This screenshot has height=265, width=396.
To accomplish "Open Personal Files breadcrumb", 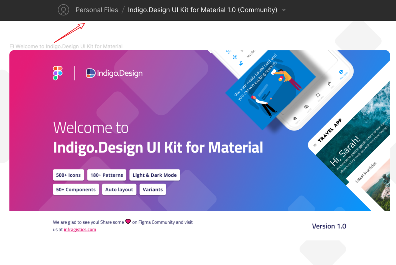I will point(97,10).
